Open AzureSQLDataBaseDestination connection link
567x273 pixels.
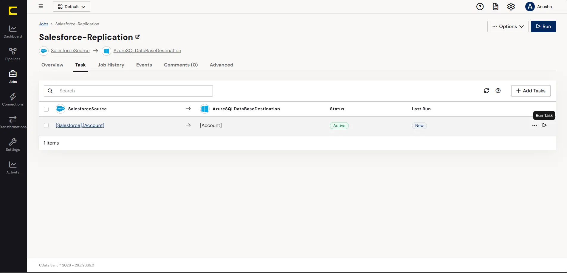pos(147,51)
